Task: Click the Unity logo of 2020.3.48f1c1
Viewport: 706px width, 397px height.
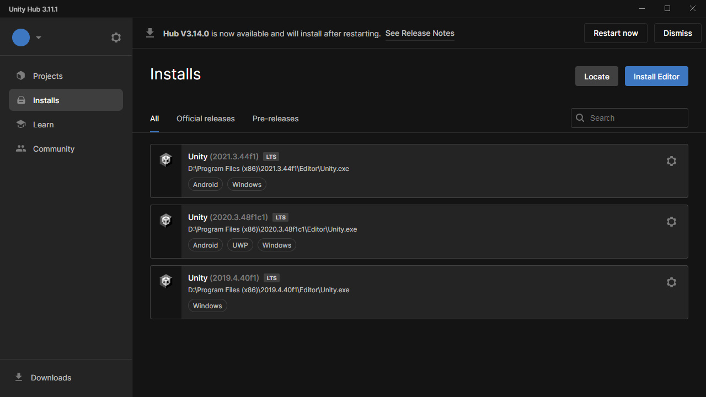Action: [x=166, y=221]
